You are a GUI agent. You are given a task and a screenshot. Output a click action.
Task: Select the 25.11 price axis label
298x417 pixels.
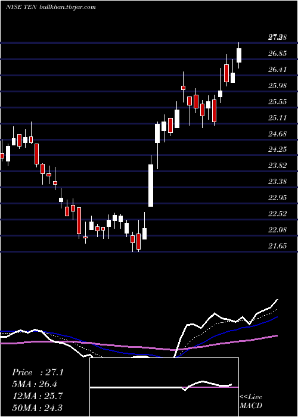coord(277,117)
